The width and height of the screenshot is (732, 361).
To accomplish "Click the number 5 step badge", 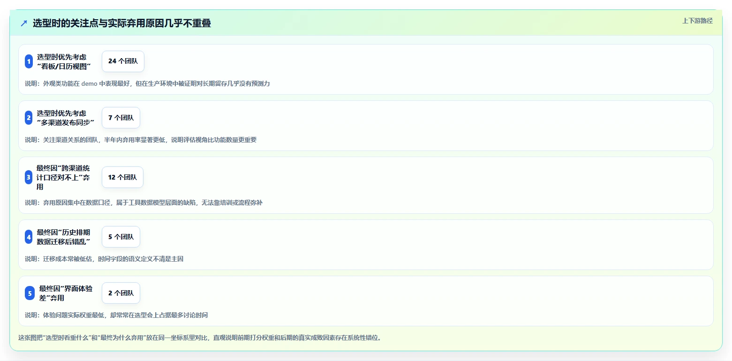I will [x=30, y=293].
